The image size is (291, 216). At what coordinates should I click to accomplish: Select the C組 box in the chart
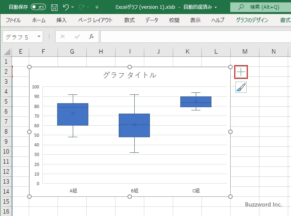pos(196,102)
